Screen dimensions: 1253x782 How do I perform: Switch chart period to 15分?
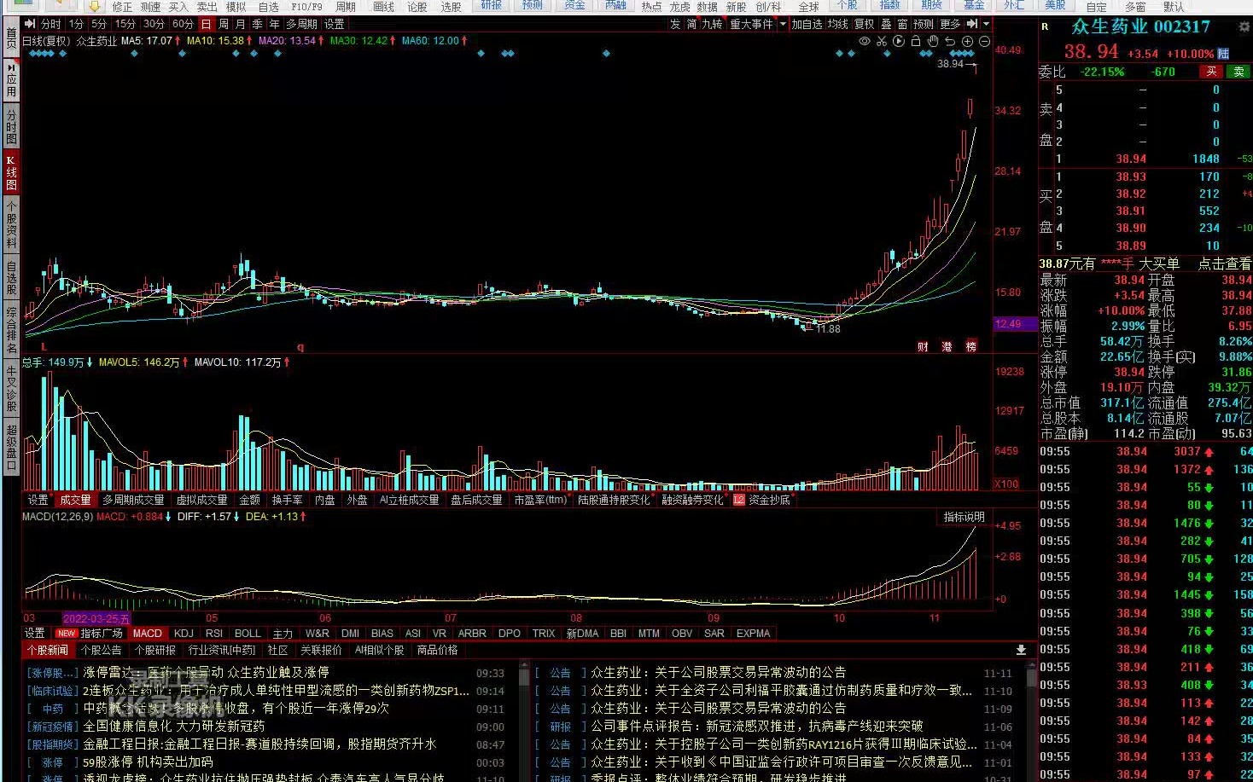[x=125, y=24]
